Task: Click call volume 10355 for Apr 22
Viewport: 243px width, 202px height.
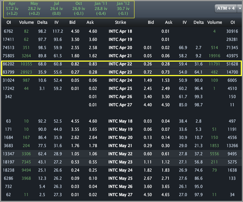Action: tap(26, 64)
